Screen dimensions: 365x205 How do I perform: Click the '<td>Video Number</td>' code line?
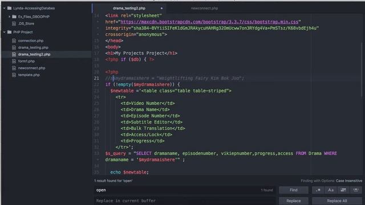pos(148,103)
